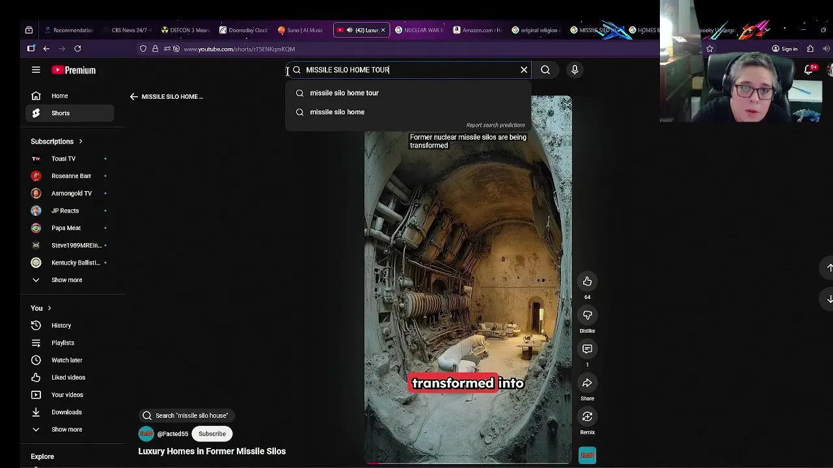Open Papa Meat channel subscription

pos(70,228)
